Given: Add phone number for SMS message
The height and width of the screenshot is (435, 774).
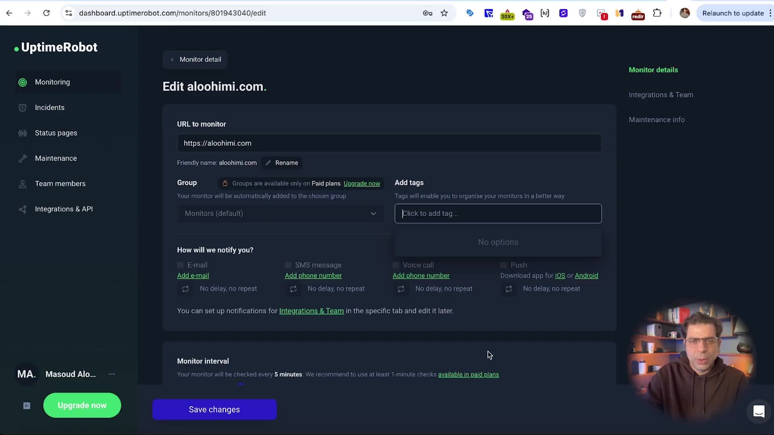Looking at the screenshot, I should tap(313, 276).
